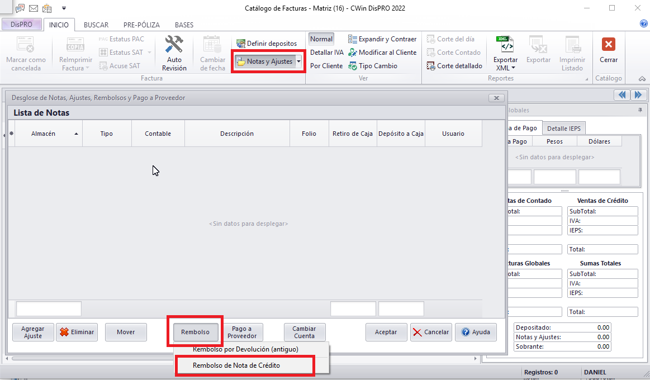Click the red Cerrar catalog icon
The width and height of the screenshot is (650, 380).
pos(609,45)
